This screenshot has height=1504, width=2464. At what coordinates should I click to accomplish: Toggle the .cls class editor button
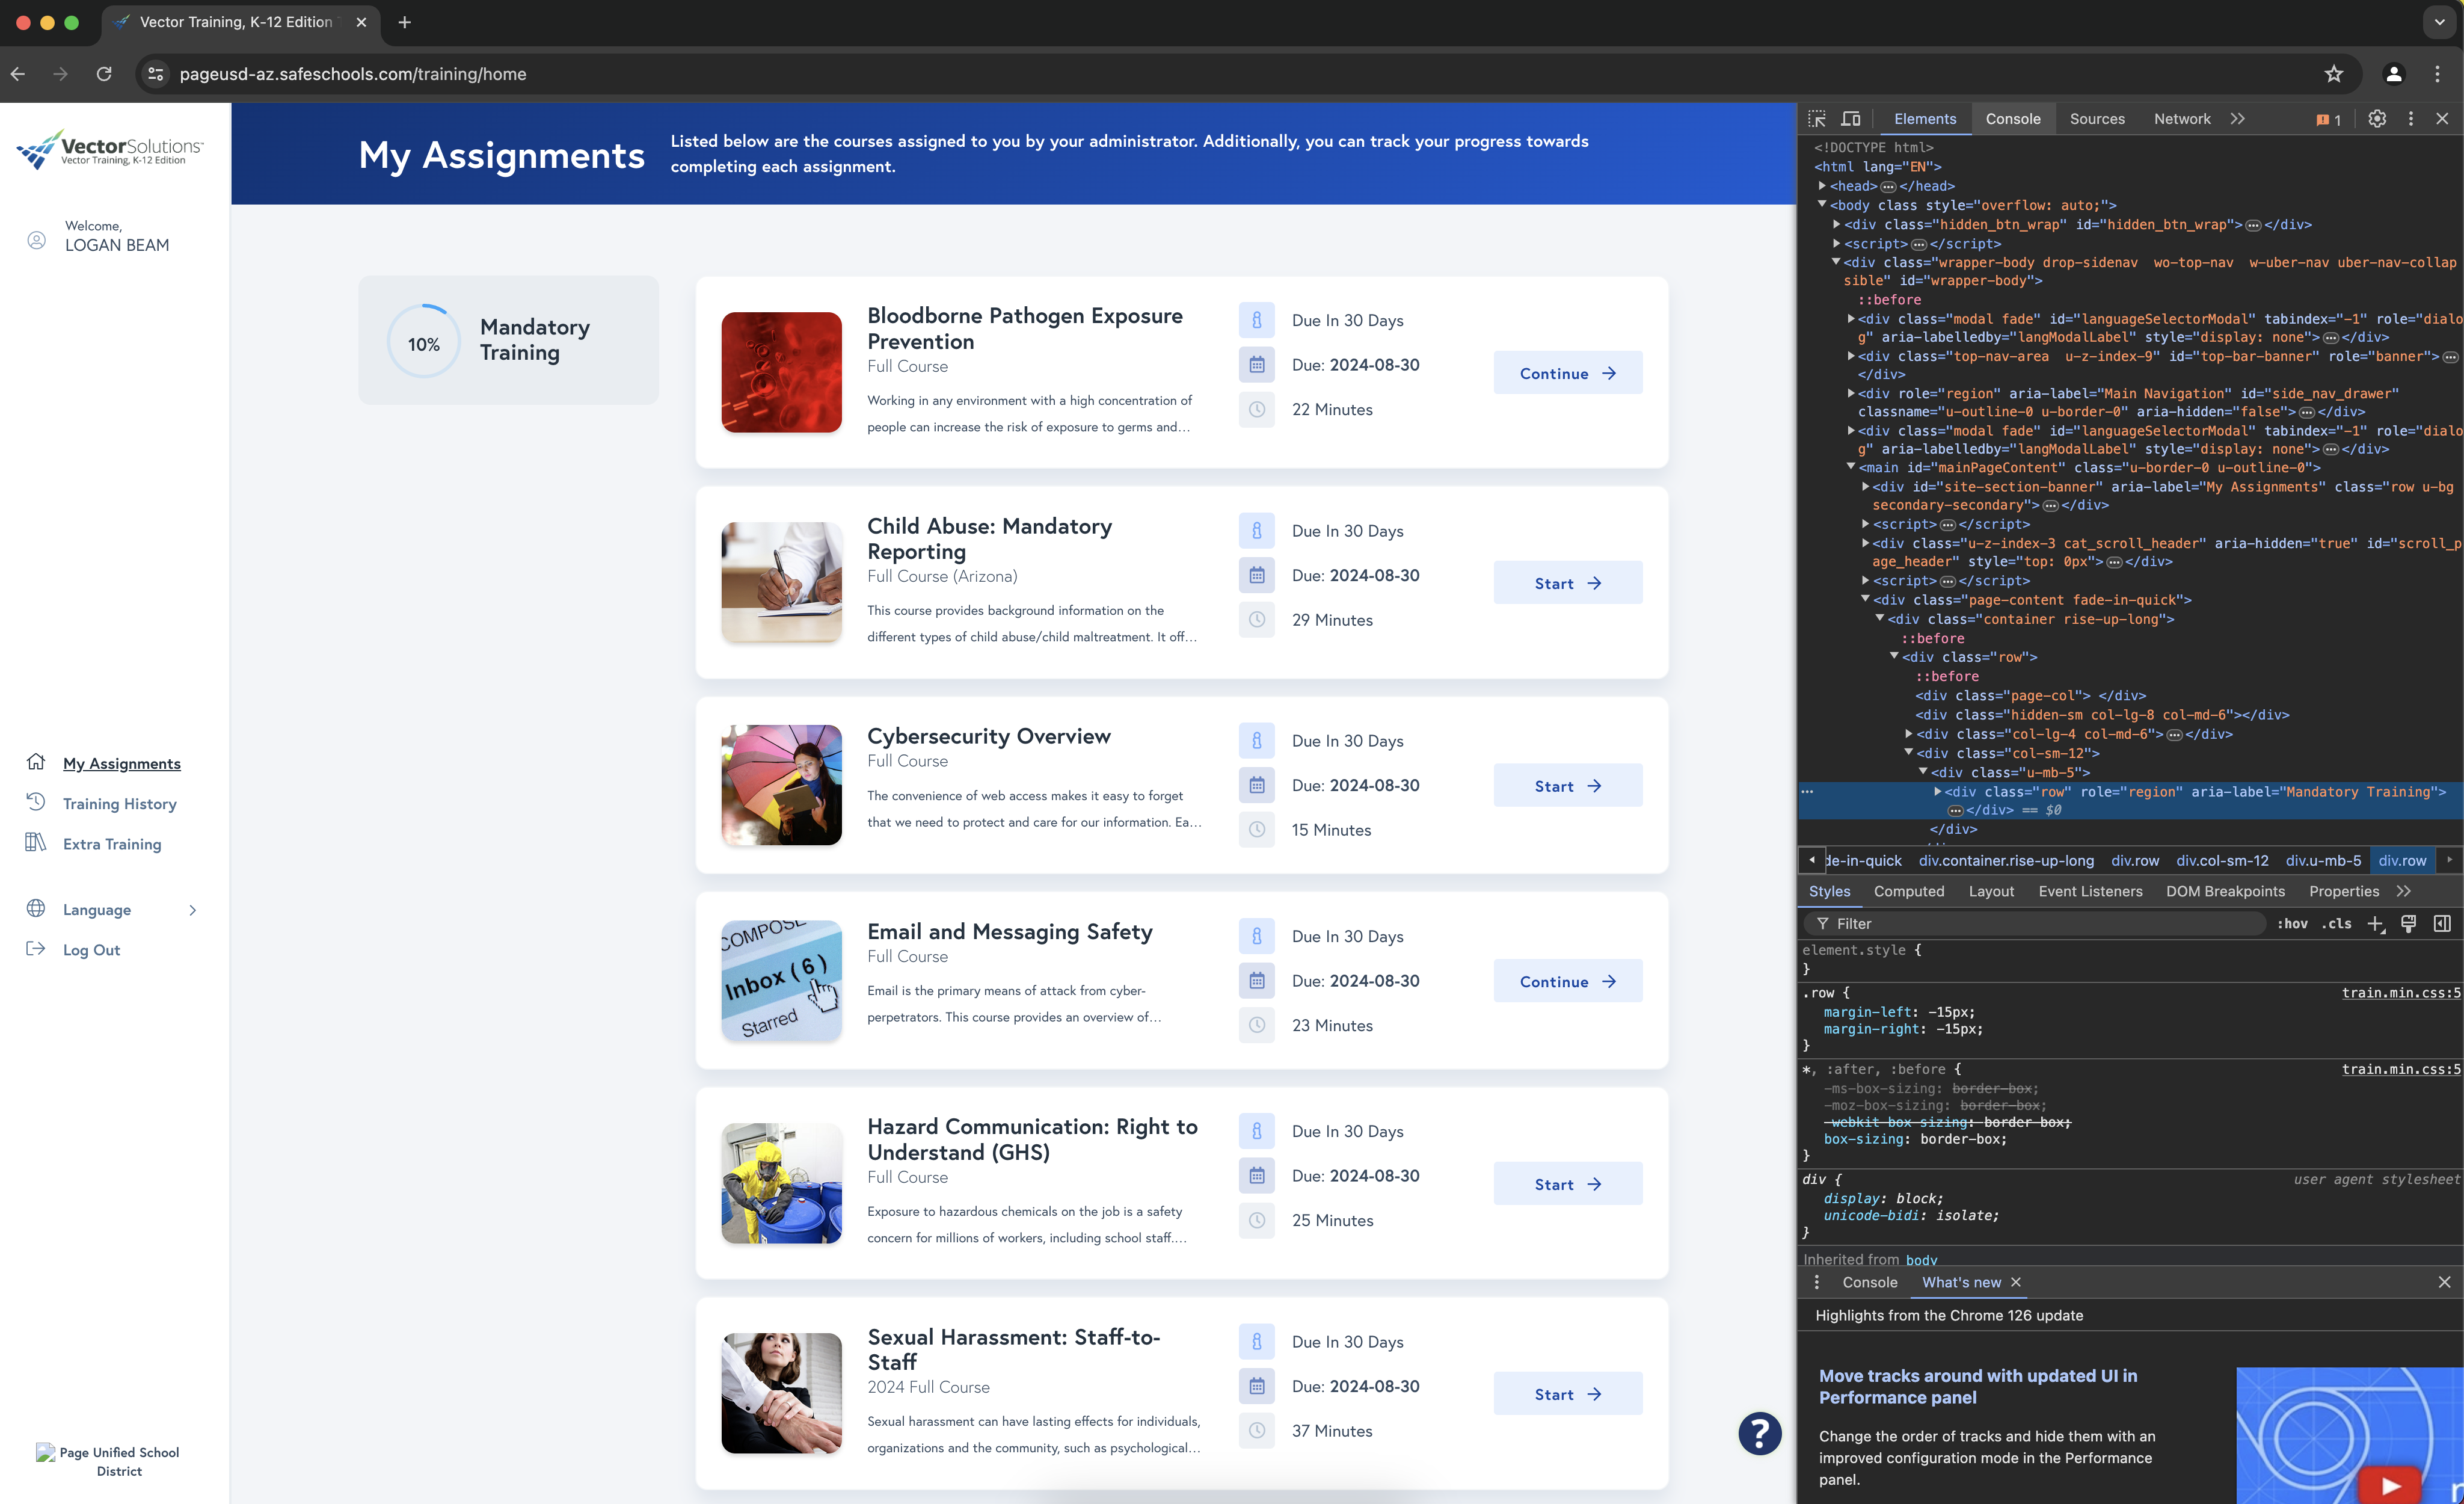click(x=2337, y=924)
